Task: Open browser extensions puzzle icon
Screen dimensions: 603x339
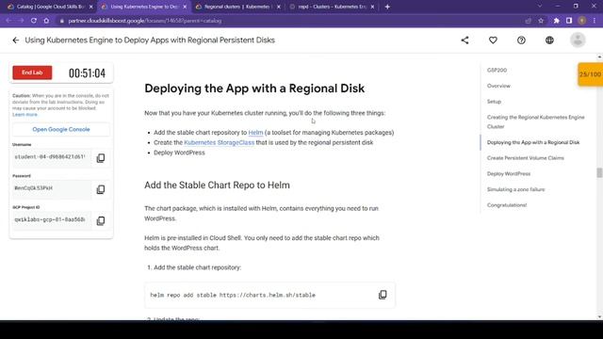Action: [x=557, y=21]
